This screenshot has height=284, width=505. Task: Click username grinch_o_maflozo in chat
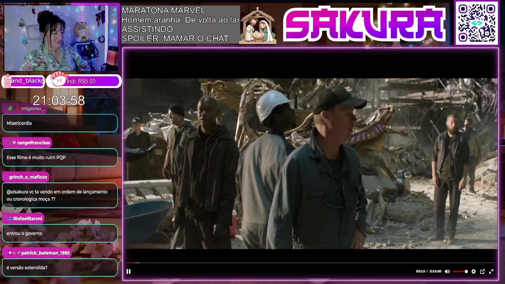click(x=28, y=177)
